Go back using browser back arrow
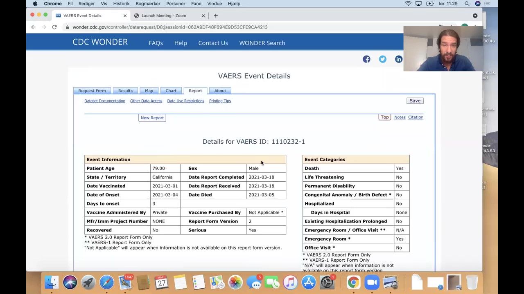Viewport: 524px width, 294px height. (x=34, y=27)
